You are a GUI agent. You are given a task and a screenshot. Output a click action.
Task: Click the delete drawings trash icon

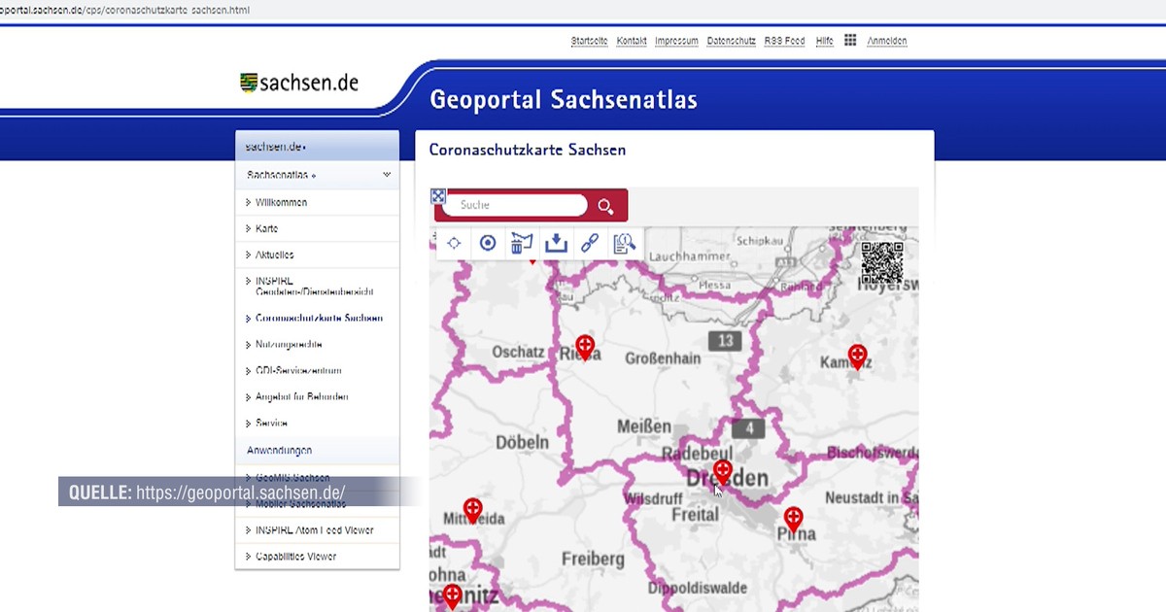tap(522, 243)
